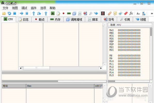Open the 帮助 menu

click(x=52, y=8)
